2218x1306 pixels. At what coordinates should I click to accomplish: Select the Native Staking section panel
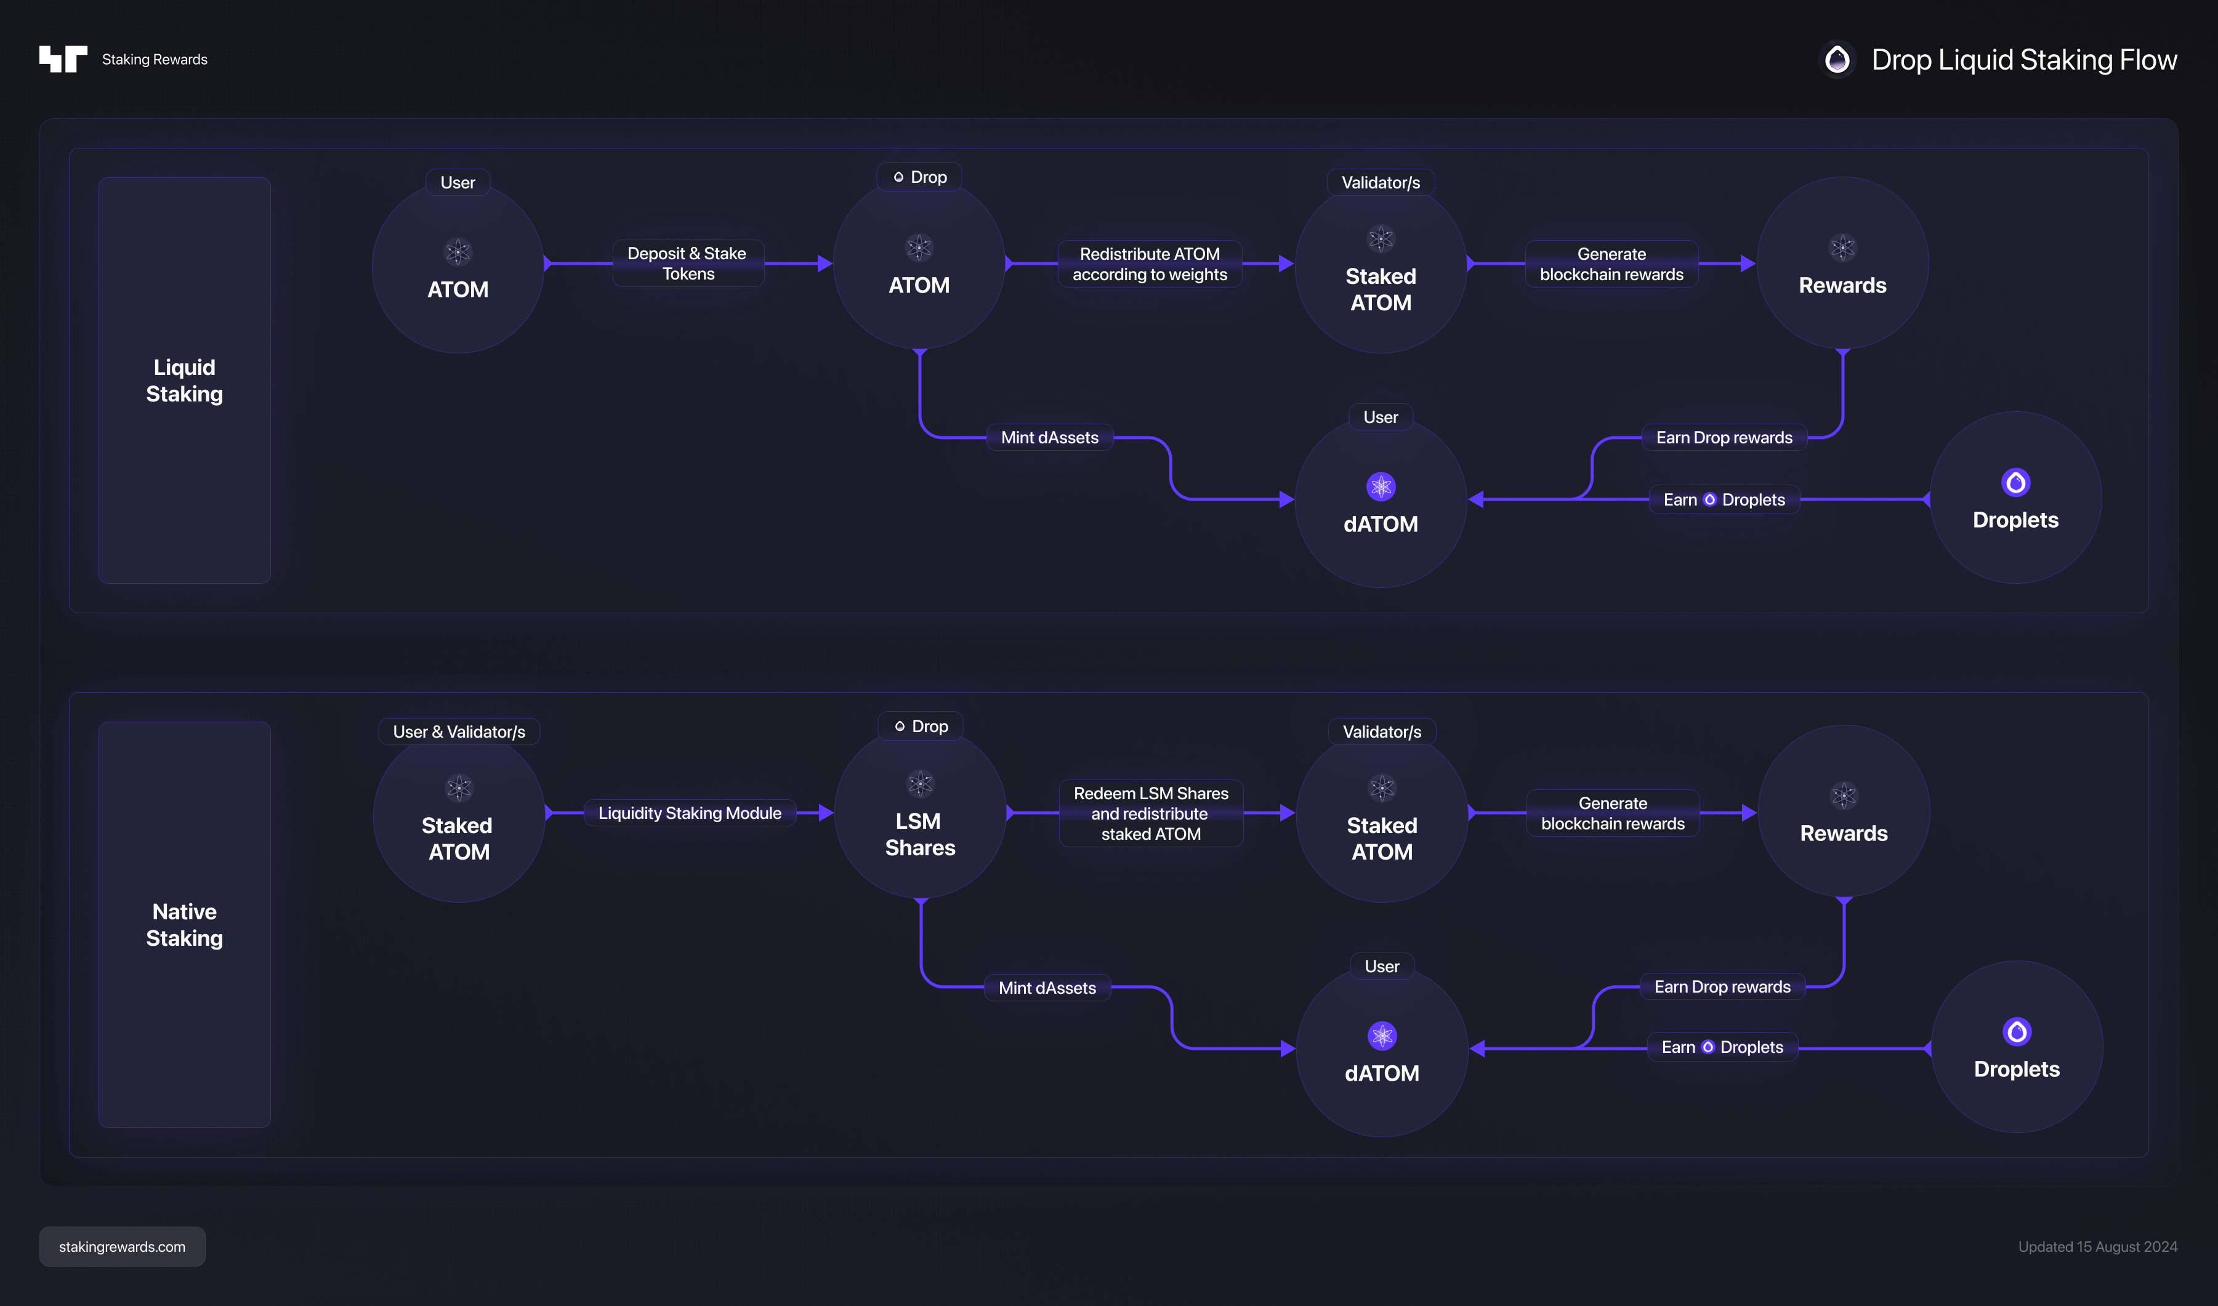pyautogui.click(x=184, y=924)
